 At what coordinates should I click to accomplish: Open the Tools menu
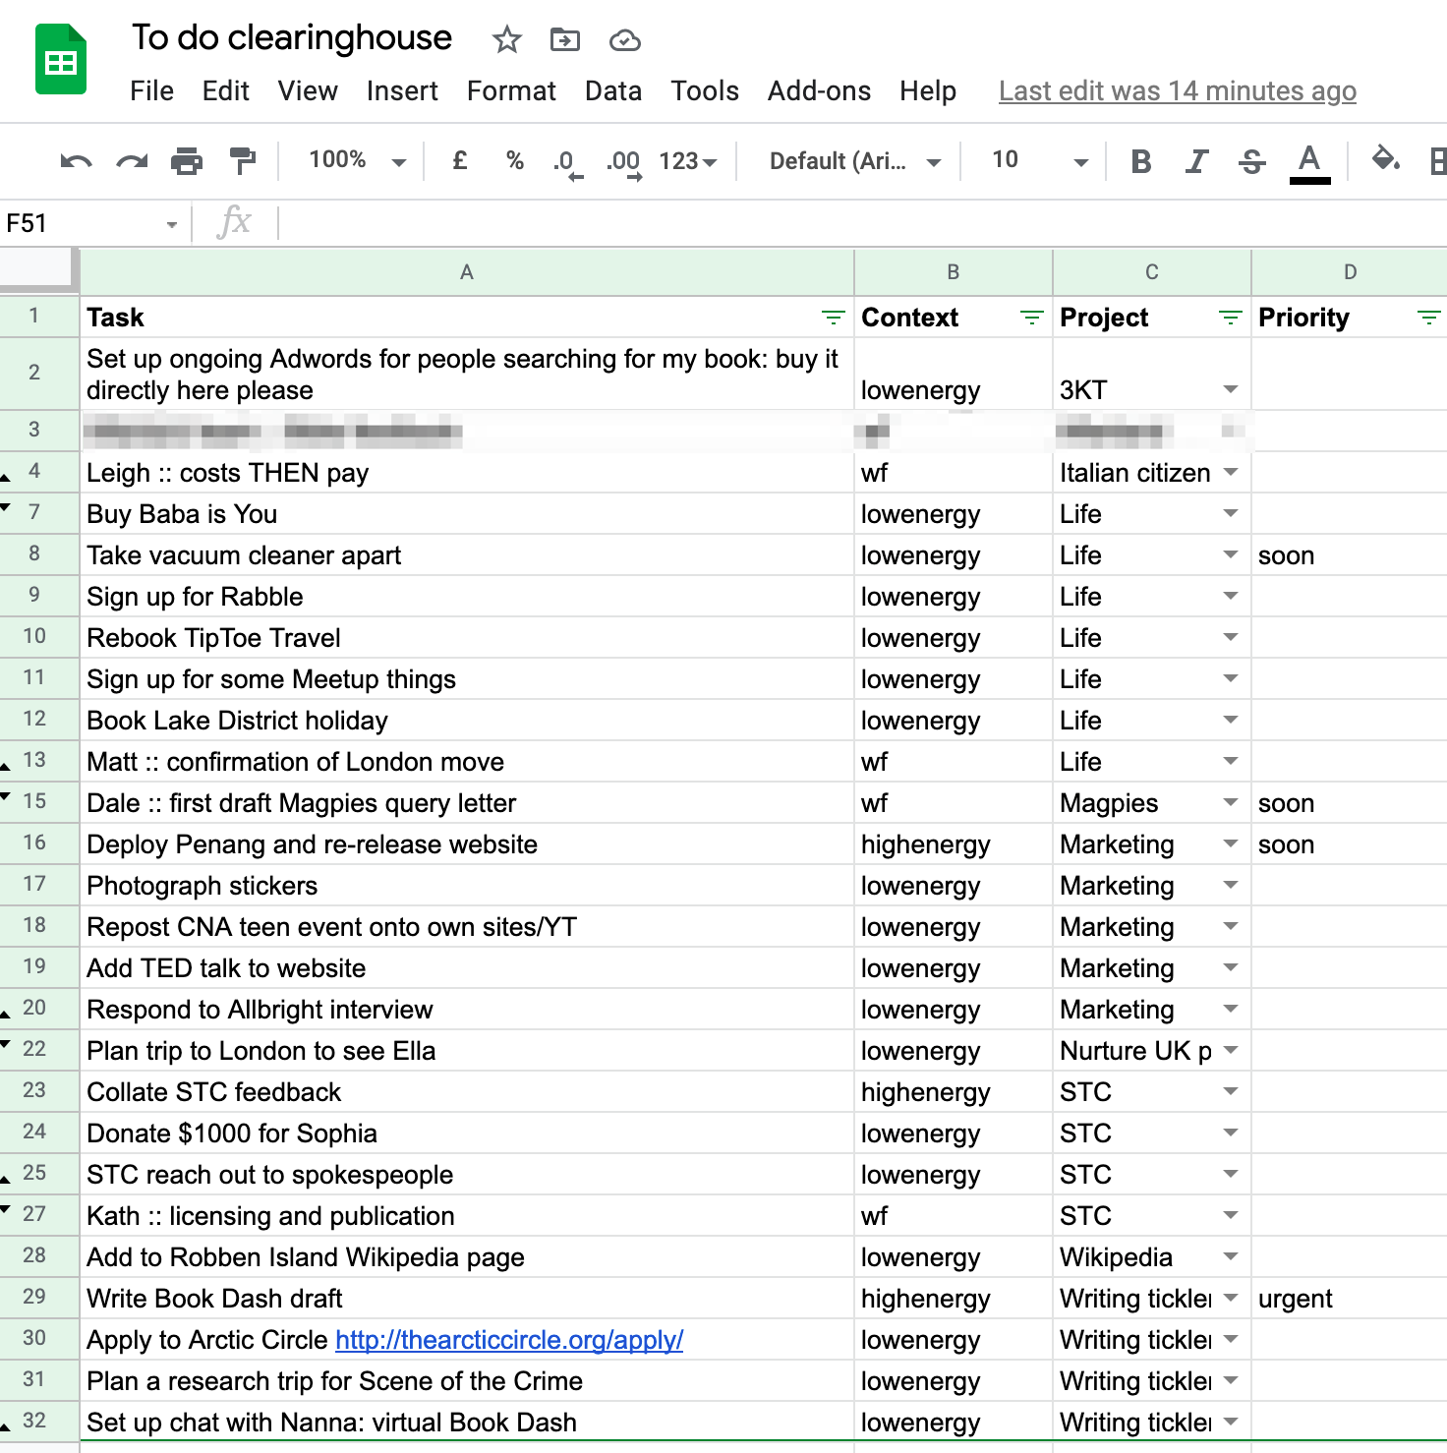[x=705, y=91]
